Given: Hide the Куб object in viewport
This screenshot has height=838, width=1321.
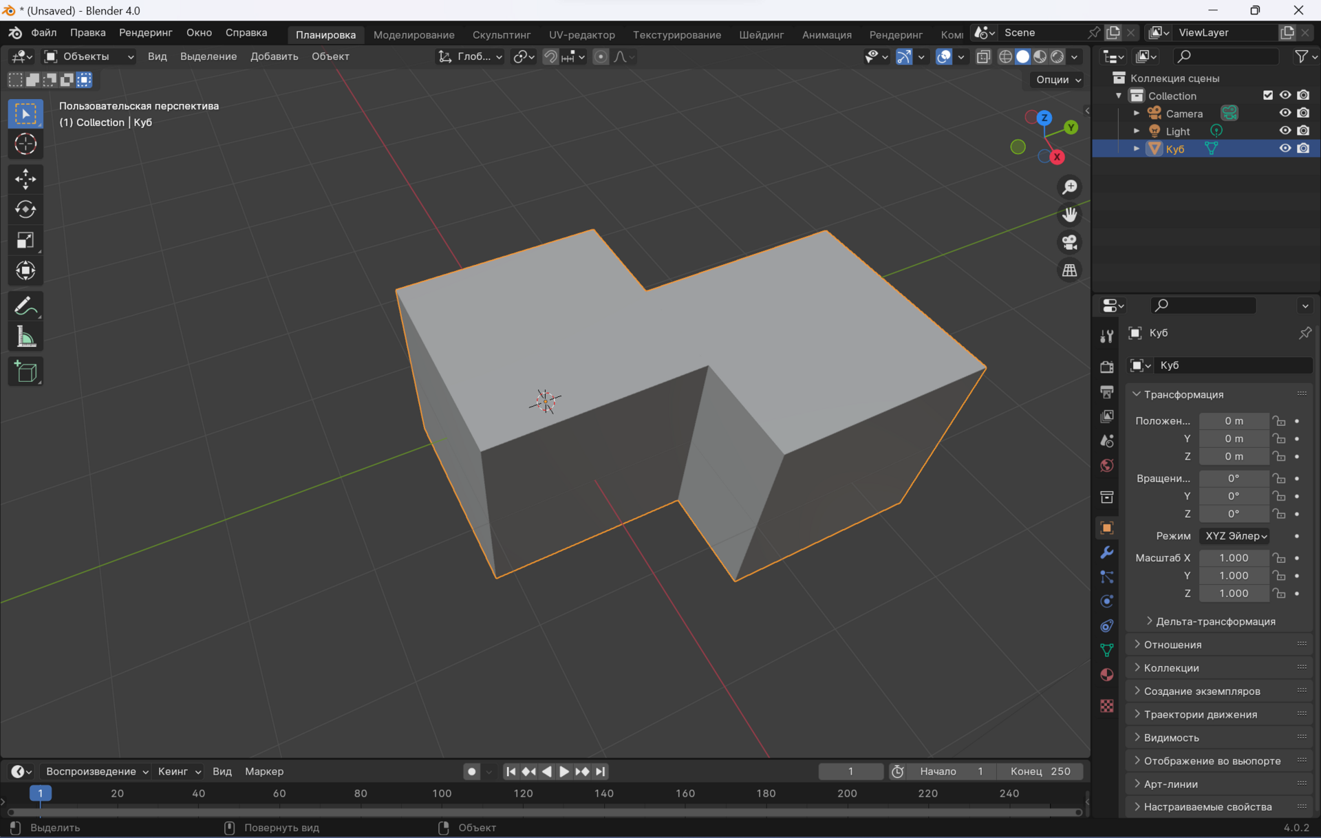Looking at the screenshot, I should [1285, 149].
